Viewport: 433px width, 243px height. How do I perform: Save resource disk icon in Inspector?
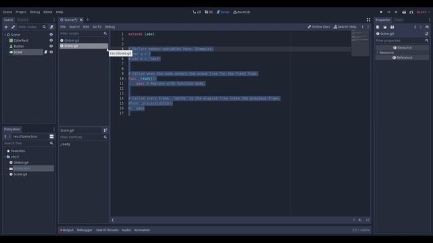(392, 27)
